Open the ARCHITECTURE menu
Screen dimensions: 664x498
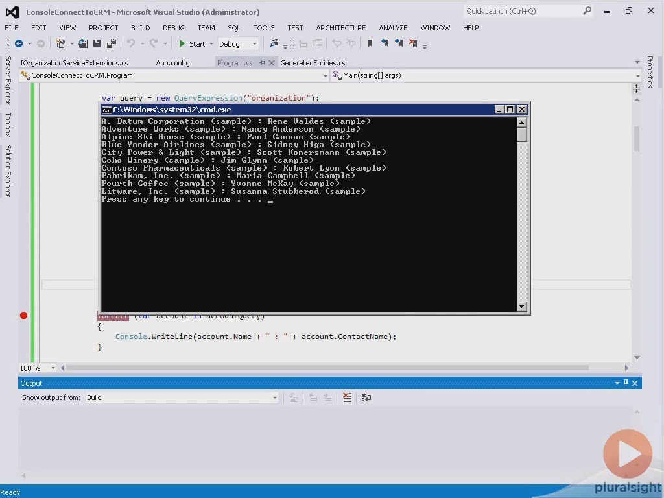coord(341,28)
